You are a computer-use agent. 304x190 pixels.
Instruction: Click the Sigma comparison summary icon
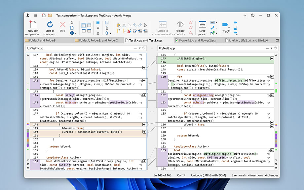[72, 22]
